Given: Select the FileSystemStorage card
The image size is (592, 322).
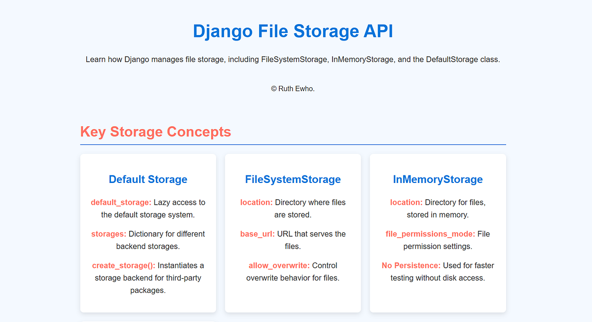Looking at the screenshot, I should (293, 233).
